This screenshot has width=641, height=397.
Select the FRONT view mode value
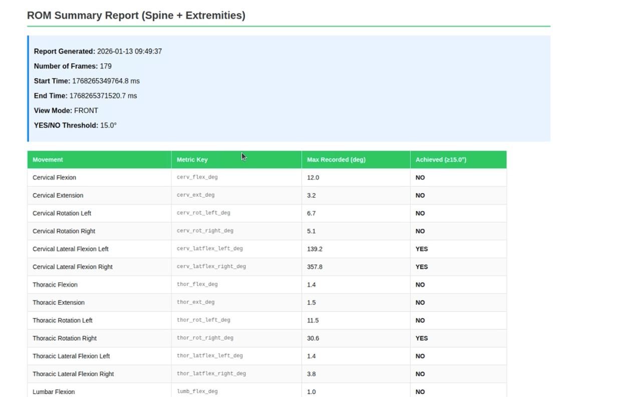click(86, 110)
